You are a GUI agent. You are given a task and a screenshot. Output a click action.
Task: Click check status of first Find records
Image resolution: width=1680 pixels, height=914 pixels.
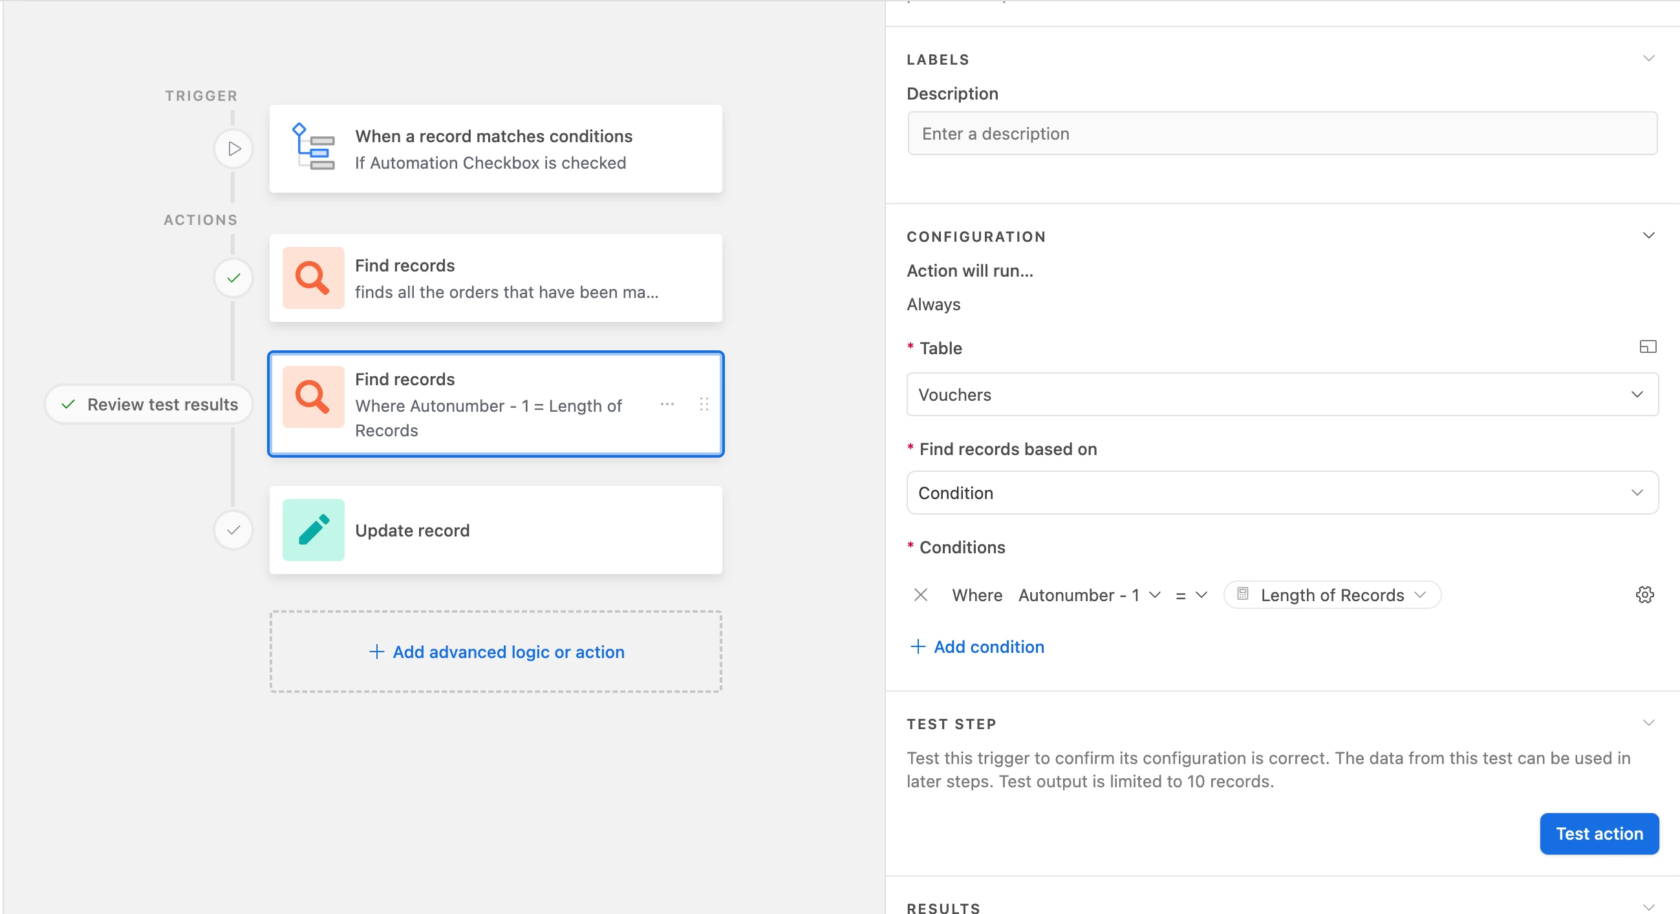233,279
